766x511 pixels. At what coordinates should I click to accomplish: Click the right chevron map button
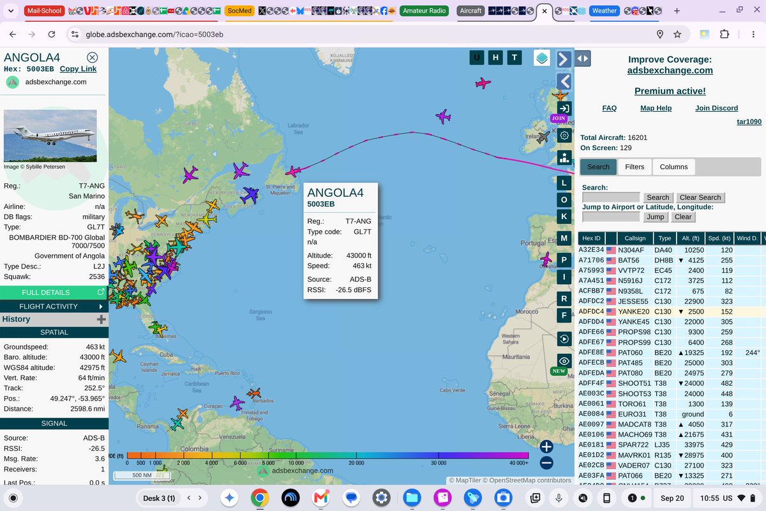[x=564, y=59]
